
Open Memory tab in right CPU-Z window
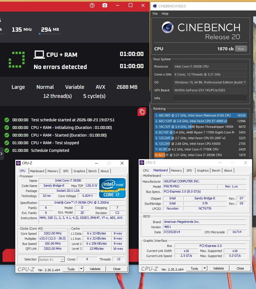point(176,171)
